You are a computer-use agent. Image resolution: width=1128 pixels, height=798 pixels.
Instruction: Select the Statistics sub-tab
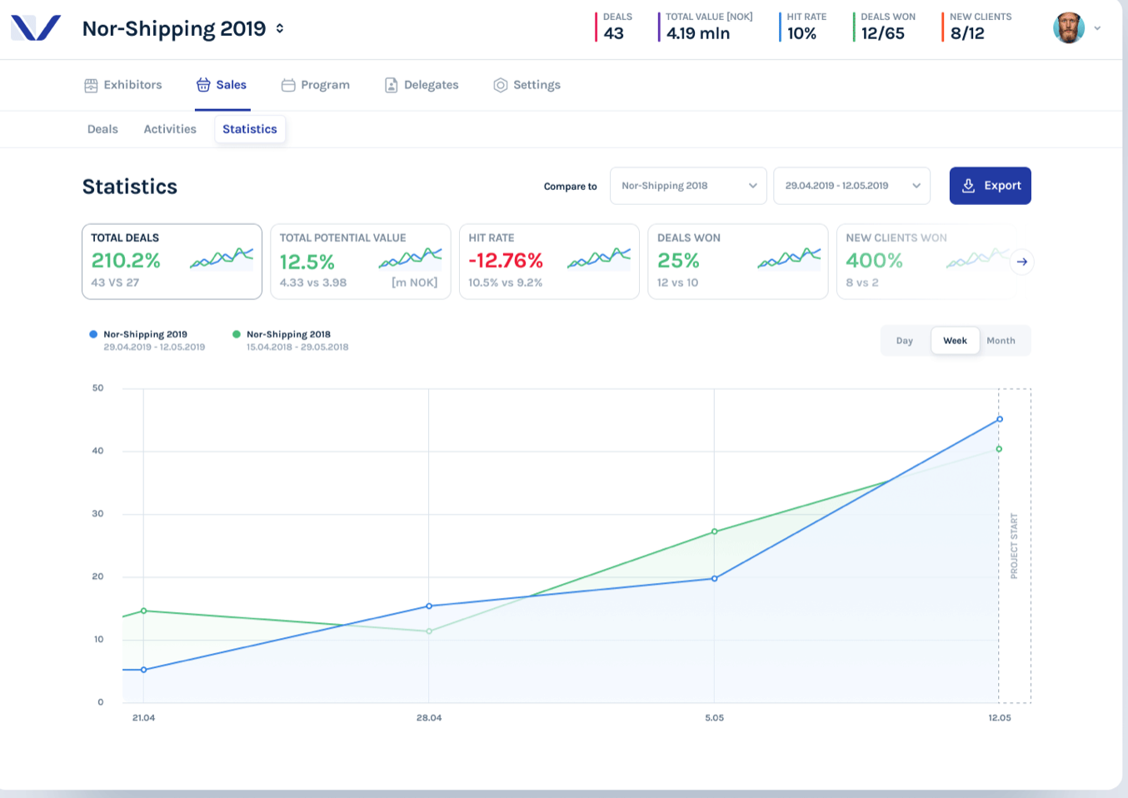(x=250, y=129)
